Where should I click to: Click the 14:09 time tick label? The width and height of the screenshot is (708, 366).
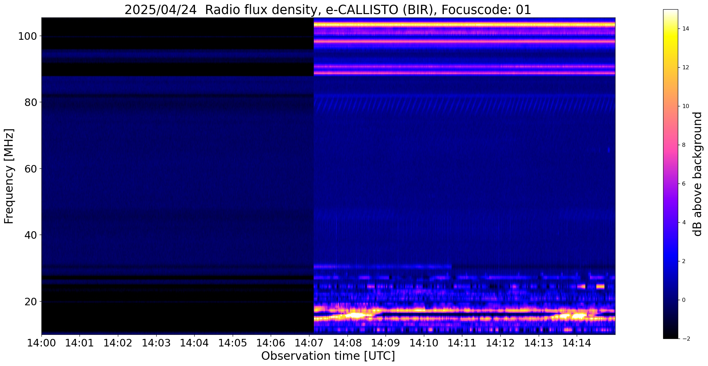pyautogui.click(x=386, y=343)
